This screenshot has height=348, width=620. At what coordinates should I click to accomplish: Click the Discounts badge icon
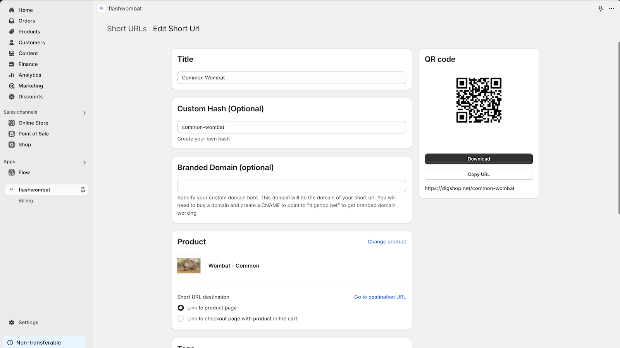[12, 97]
